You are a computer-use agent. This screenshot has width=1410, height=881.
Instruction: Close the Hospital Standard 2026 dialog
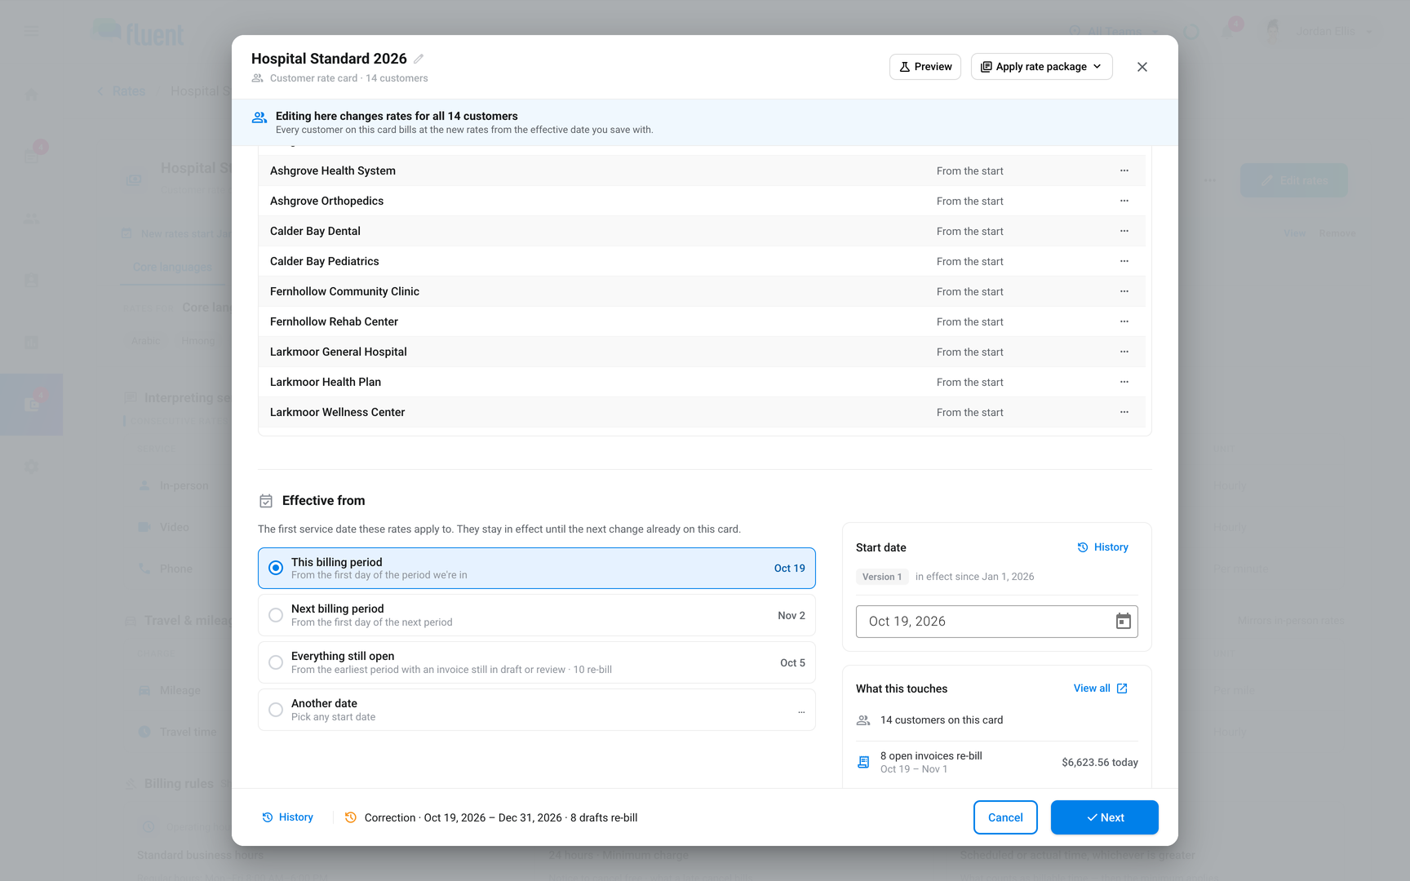click(1142, 67)
